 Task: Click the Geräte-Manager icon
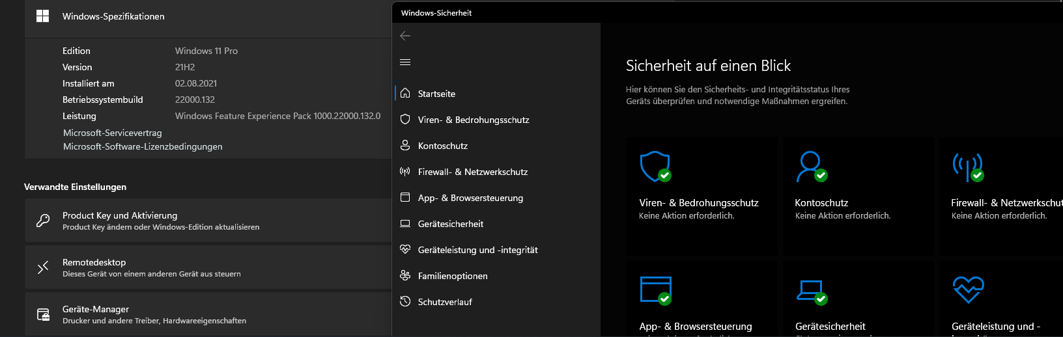[43, 314]
